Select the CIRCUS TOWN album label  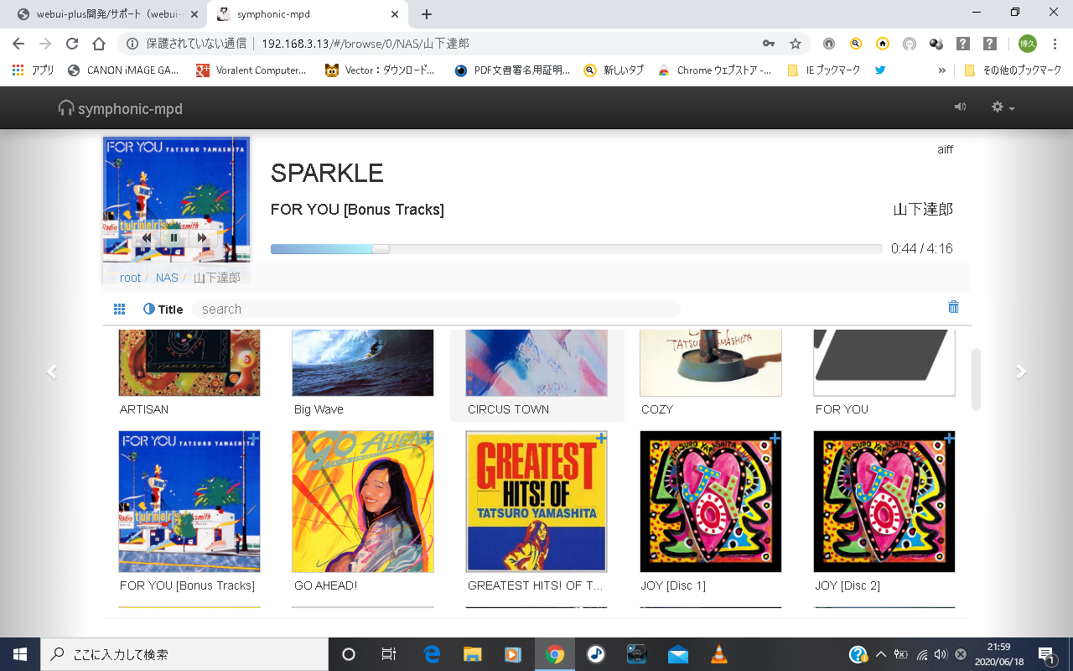pos(508,409)
